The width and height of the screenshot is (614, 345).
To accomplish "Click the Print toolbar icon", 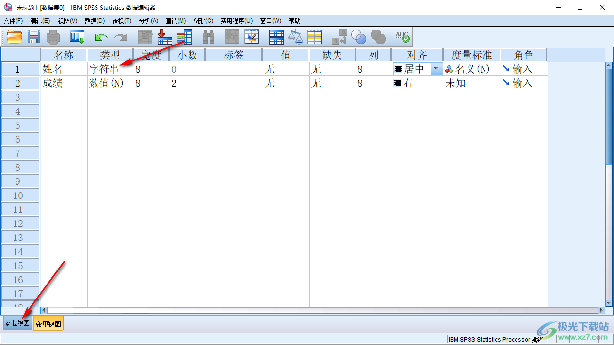I will point(53,37).
